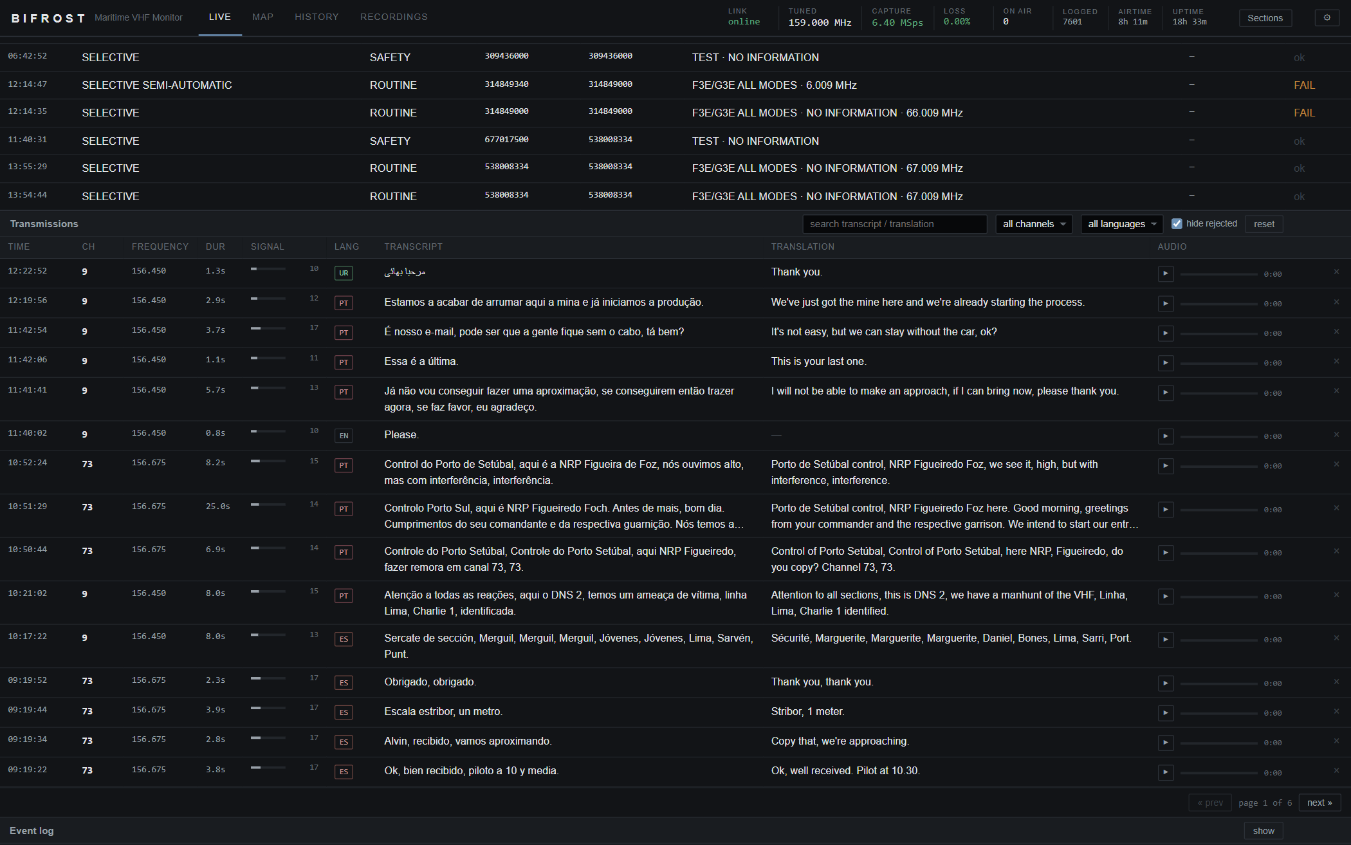Viewport: 1351px width, 845px height.
Task: Click the SELECTIVE SEMI-AUTOMATIC call entry
Action: (x=157, y=85)
